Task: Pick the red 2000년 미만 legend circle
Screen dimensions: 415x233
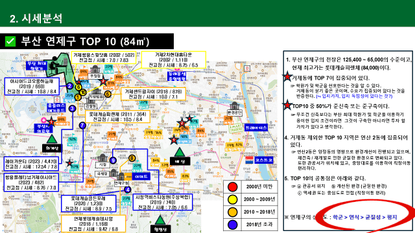Action: [232, 187]
